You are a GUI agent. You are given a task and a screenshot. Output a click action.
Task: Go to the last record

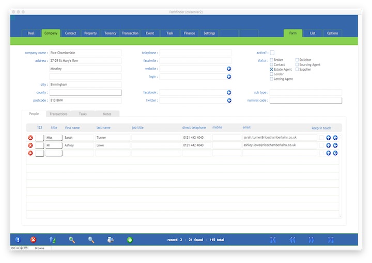pyautogui.click(x=331, y=240)
